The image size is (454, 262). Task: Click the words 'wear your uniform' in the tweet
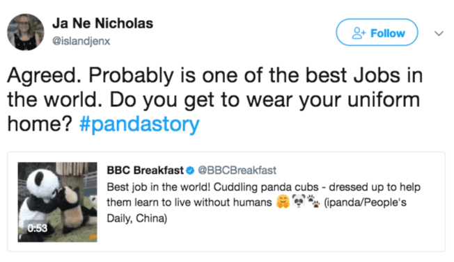pyautogui.click(x=333, y=100)
